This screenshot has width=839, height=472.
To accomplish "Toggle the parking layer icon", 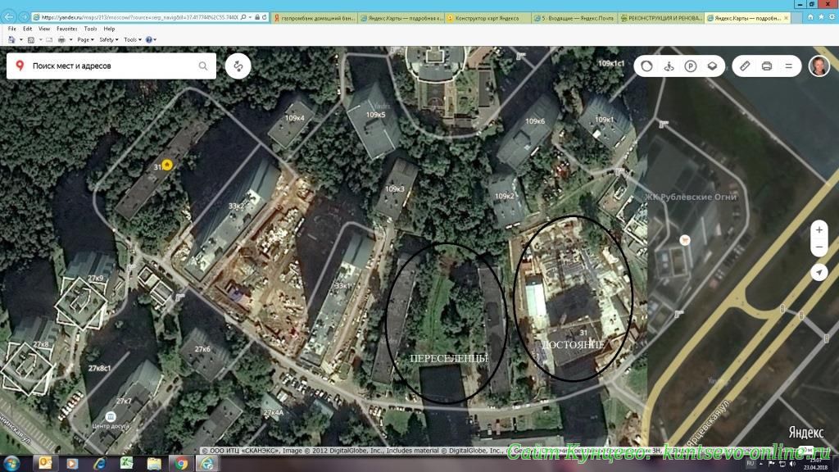I will click(691, 66).
